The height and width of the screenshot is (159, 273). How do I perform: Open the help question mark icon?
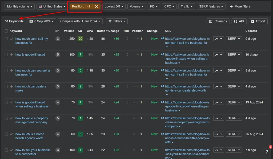pos(266,152)
